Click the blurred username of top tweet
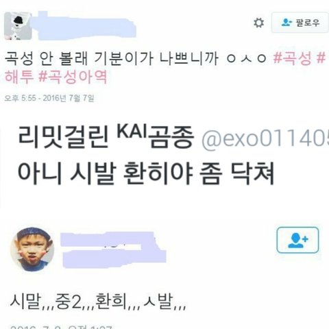Viewport: 329px width, 329px height. pyautogui.click(x=87, y=26)
